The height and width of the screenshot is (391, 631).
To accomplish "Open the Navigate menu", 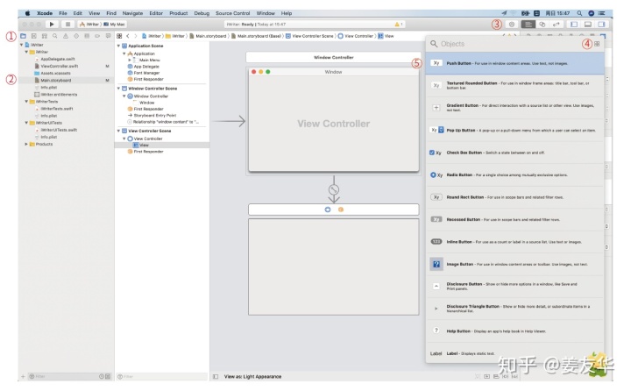I will 132,13.
